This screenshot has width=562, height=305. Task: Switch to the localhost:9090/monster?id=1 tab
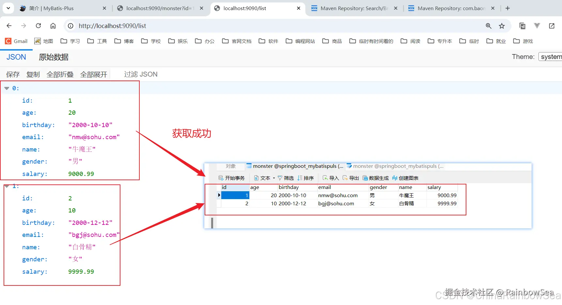click(160, 8)
